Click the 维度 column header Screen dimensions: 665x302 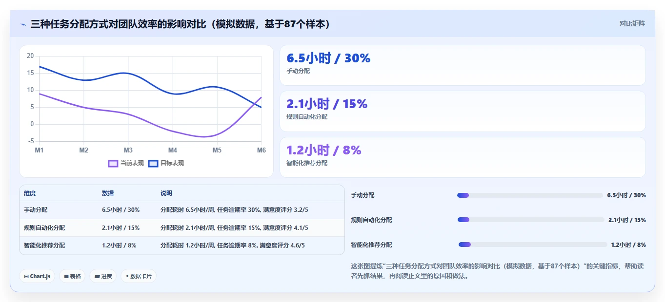30,193
